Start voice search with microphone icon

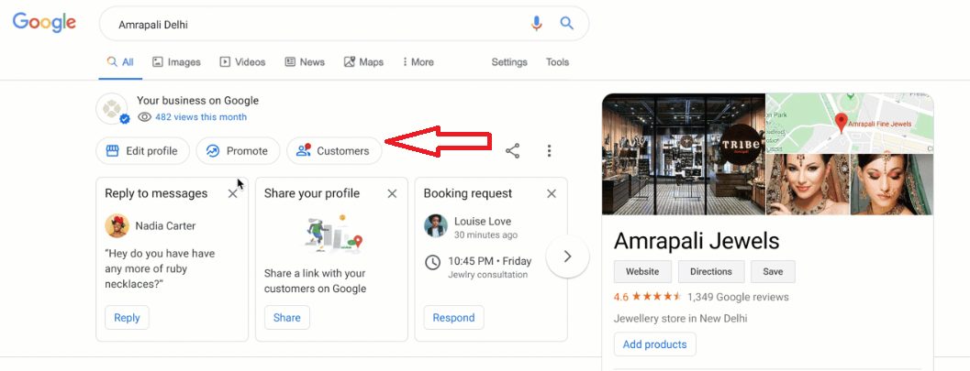click(x=536, y=24)
